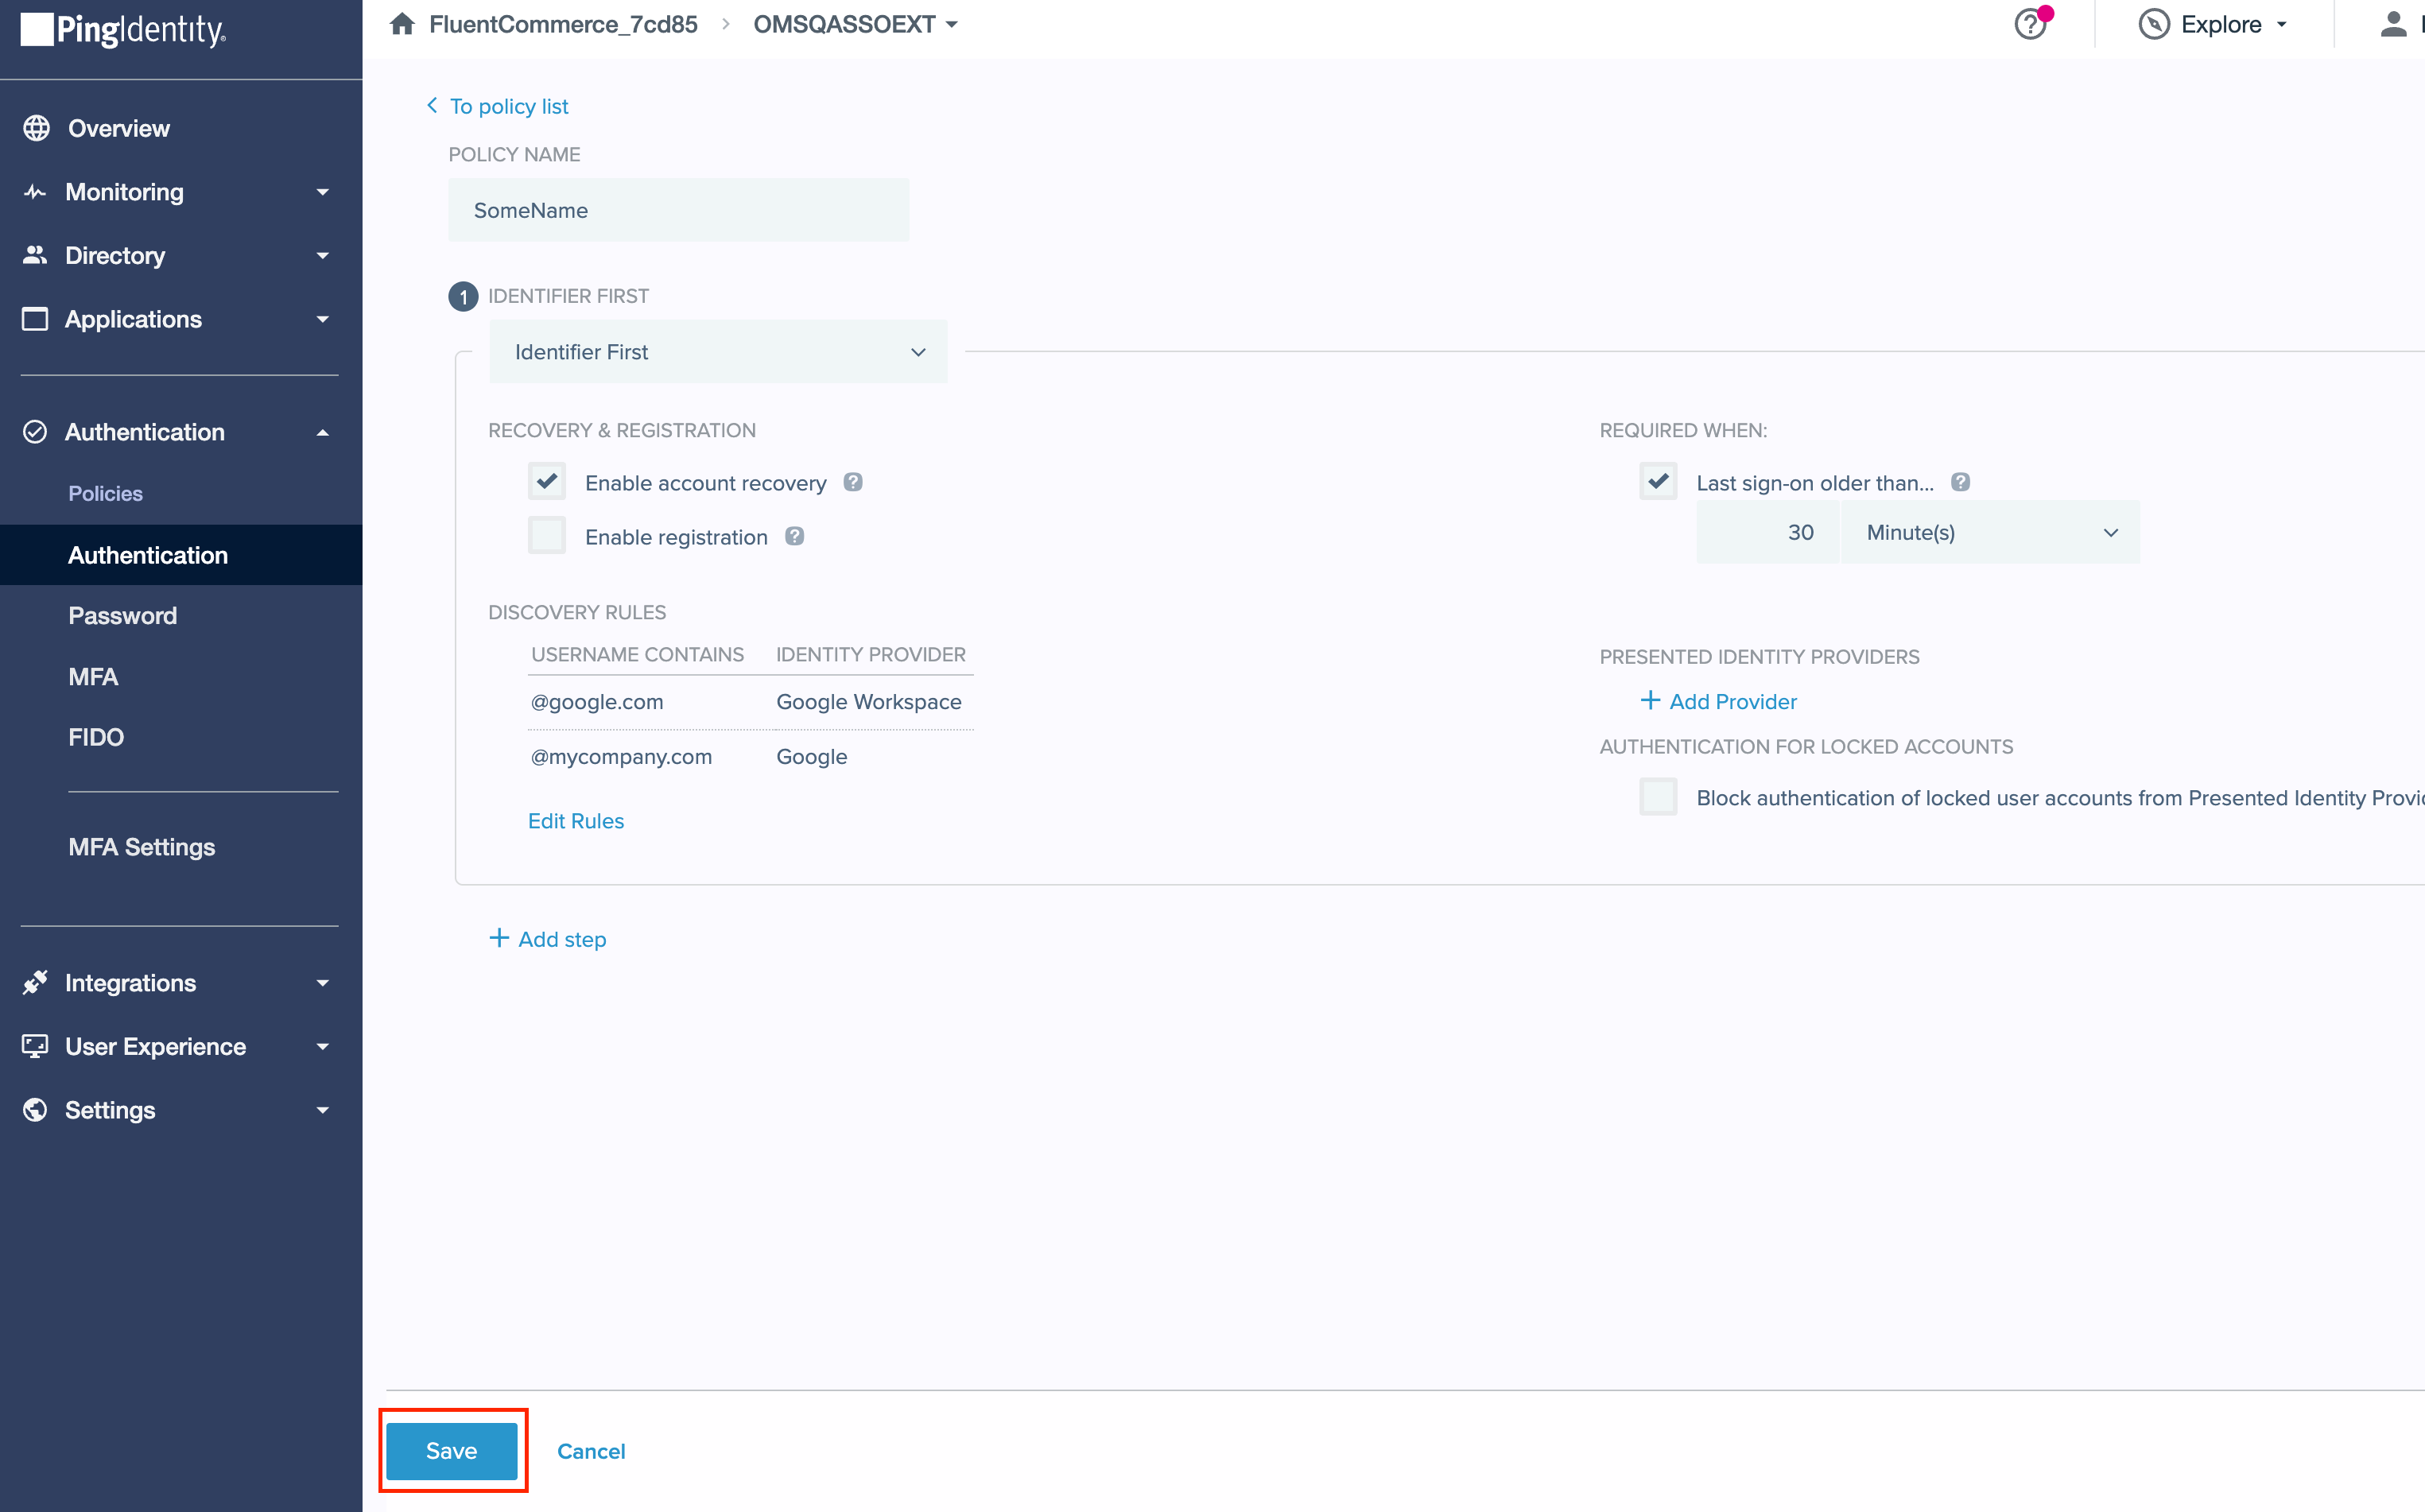Screen dimensions: 2425x1512
Task: Click the Explore compass icon
Action: pos(2153,24)
